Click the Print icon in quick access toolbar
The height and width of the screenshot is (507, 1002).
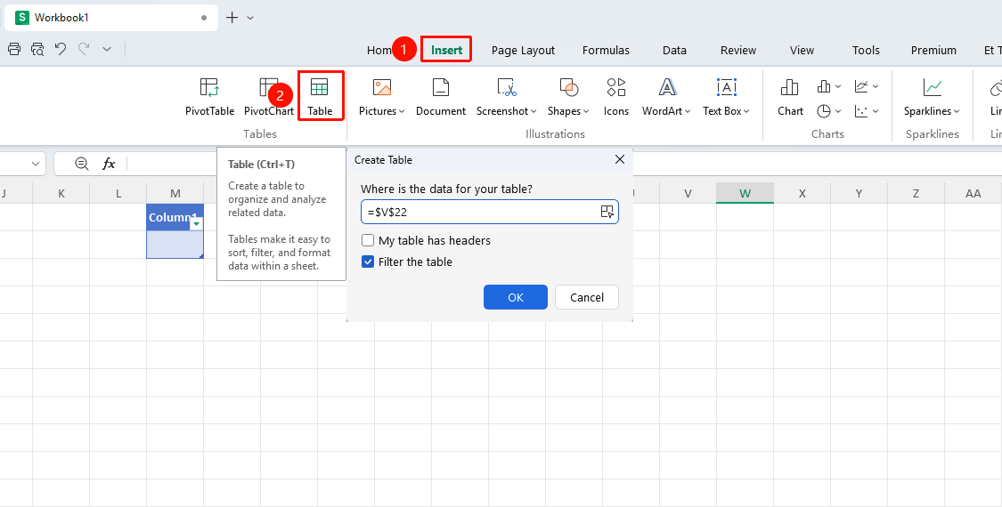[14, 49]
